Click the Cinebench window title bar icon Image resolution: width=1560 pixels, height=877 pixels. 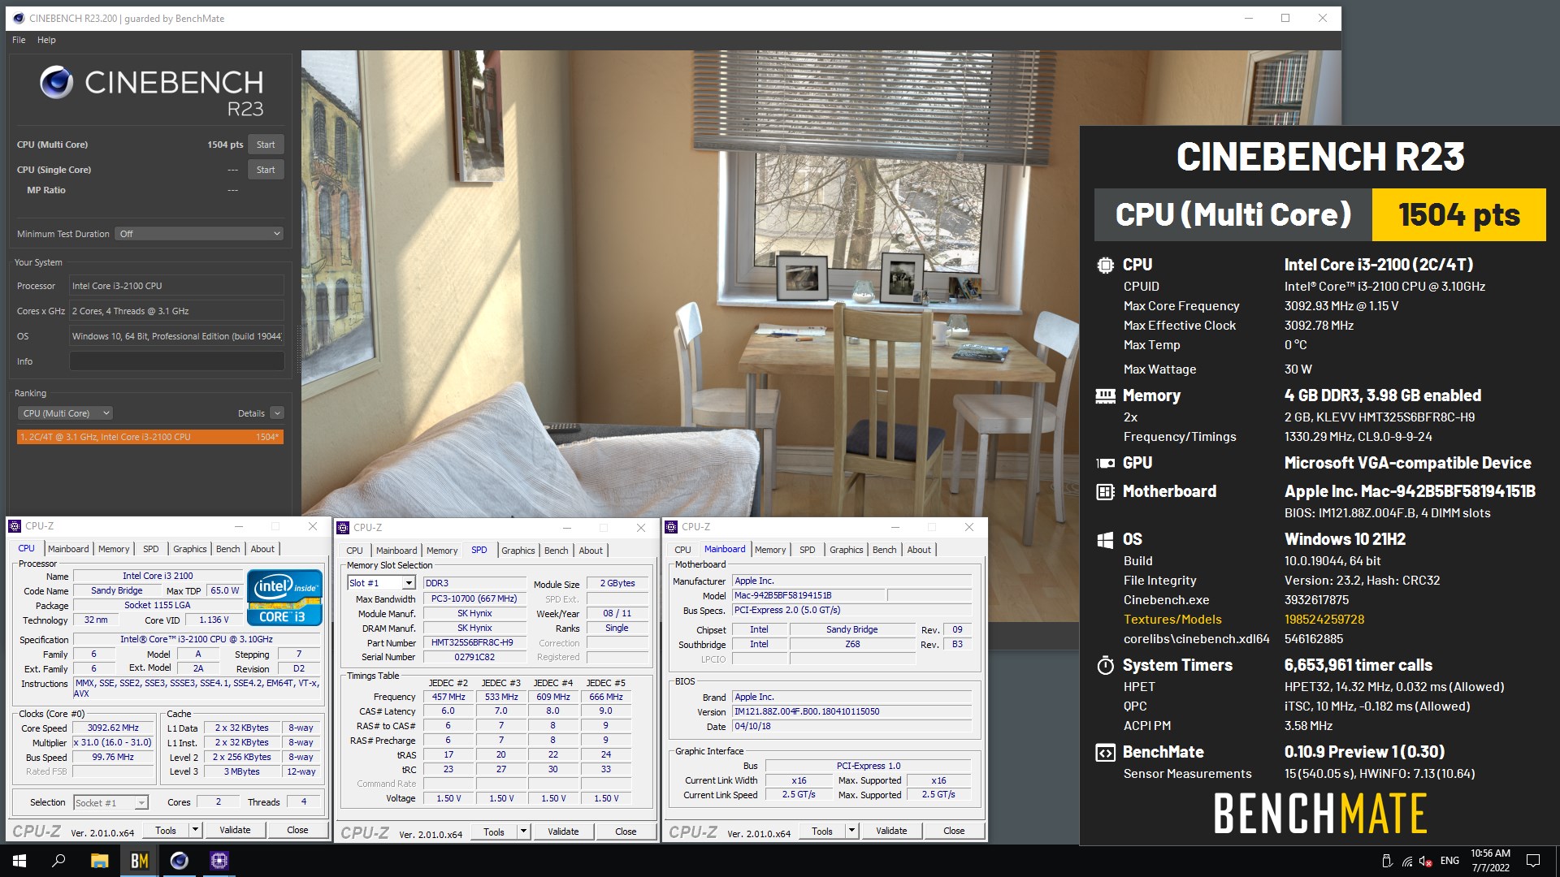click(x=19, y=18)
